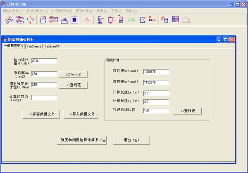
Task: Click the red x table grid icon
Action: [x=165, y=19]
